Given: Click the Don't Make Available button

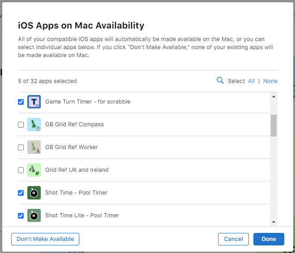Looking at the screenshot, I should (x=45, y=239).
